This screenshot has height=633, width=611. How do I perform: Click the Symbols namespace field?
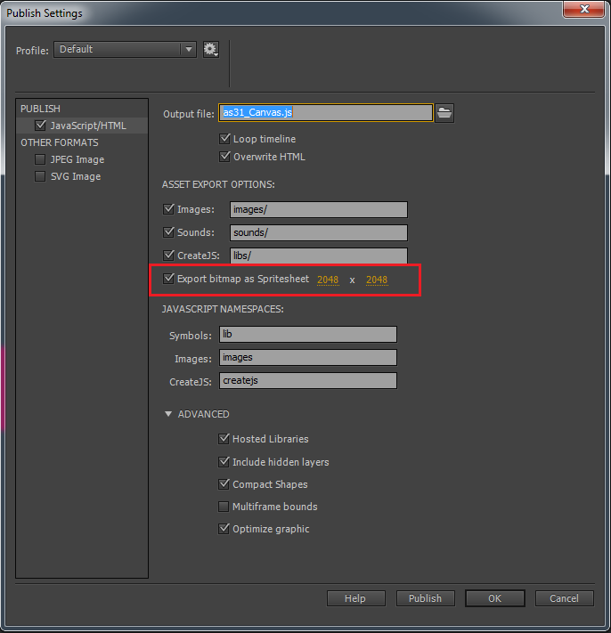click(308, 334)
